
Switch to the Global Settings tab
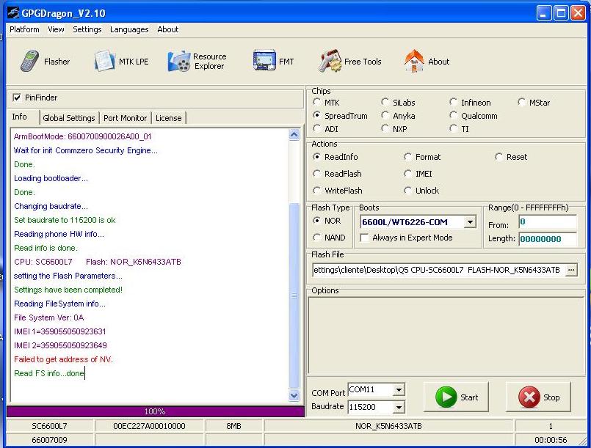point(68,118)
